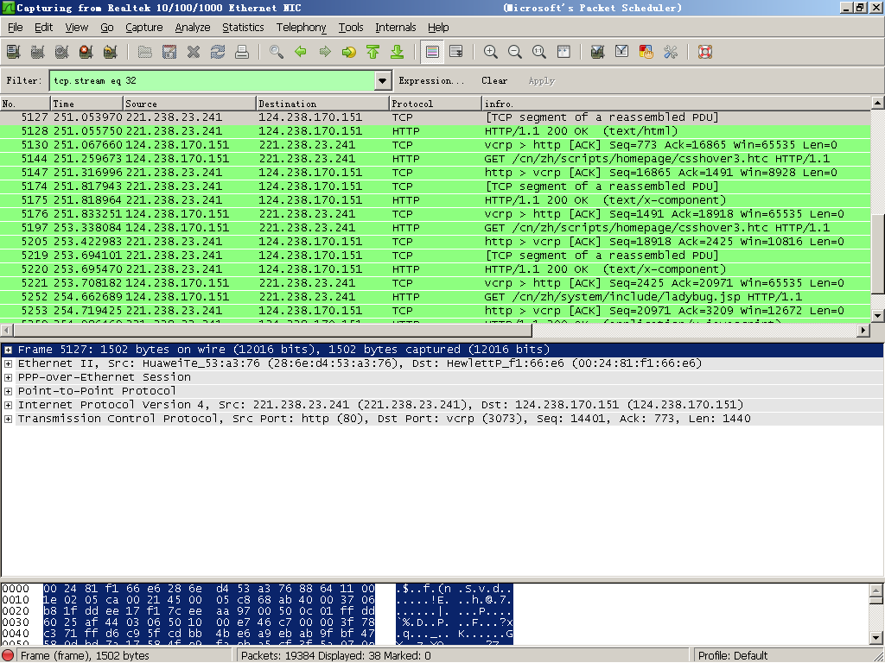
Task: Click the open capture file icon
Action: [x=145, y=52]
